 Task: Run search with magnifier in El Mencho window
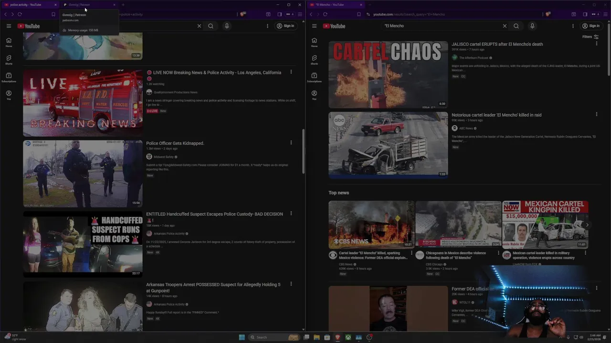[x=516, y=26]
